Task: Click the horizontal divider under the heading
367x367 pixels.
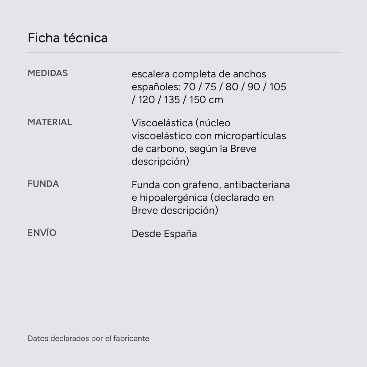Action: click(183, 52)
